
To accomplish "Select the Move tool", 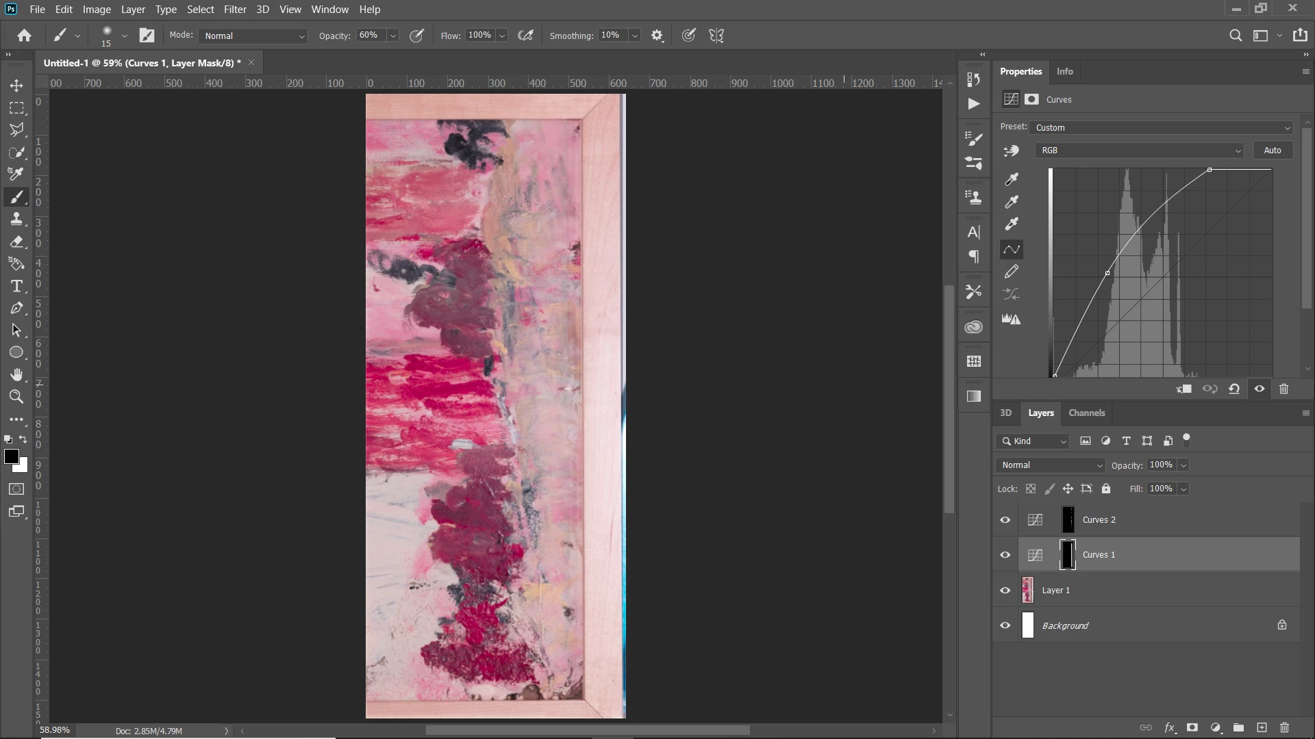I will pyautogui.click(x=16, y=86).
